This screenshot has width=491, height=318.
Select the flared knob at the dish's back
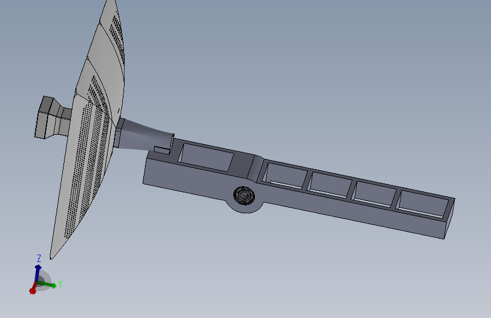click(x=52, y=117)
